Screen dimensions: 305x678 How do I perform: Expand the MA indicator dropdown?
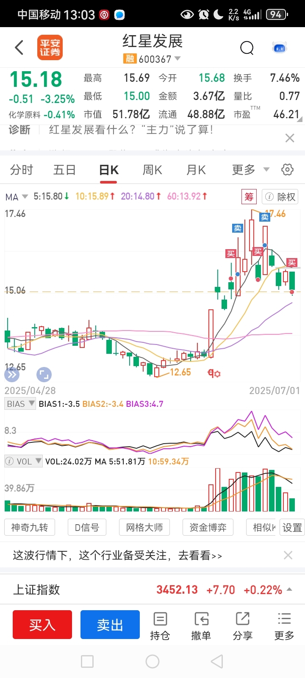coord(17,197)
